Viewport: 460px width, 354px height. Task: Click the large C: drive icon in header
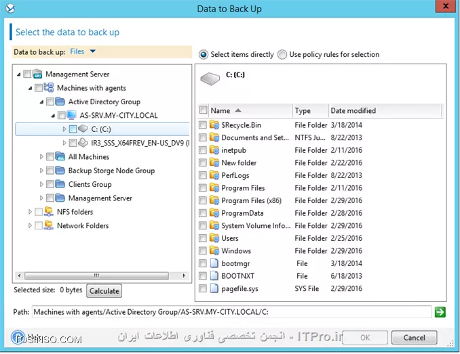[210, 79]
